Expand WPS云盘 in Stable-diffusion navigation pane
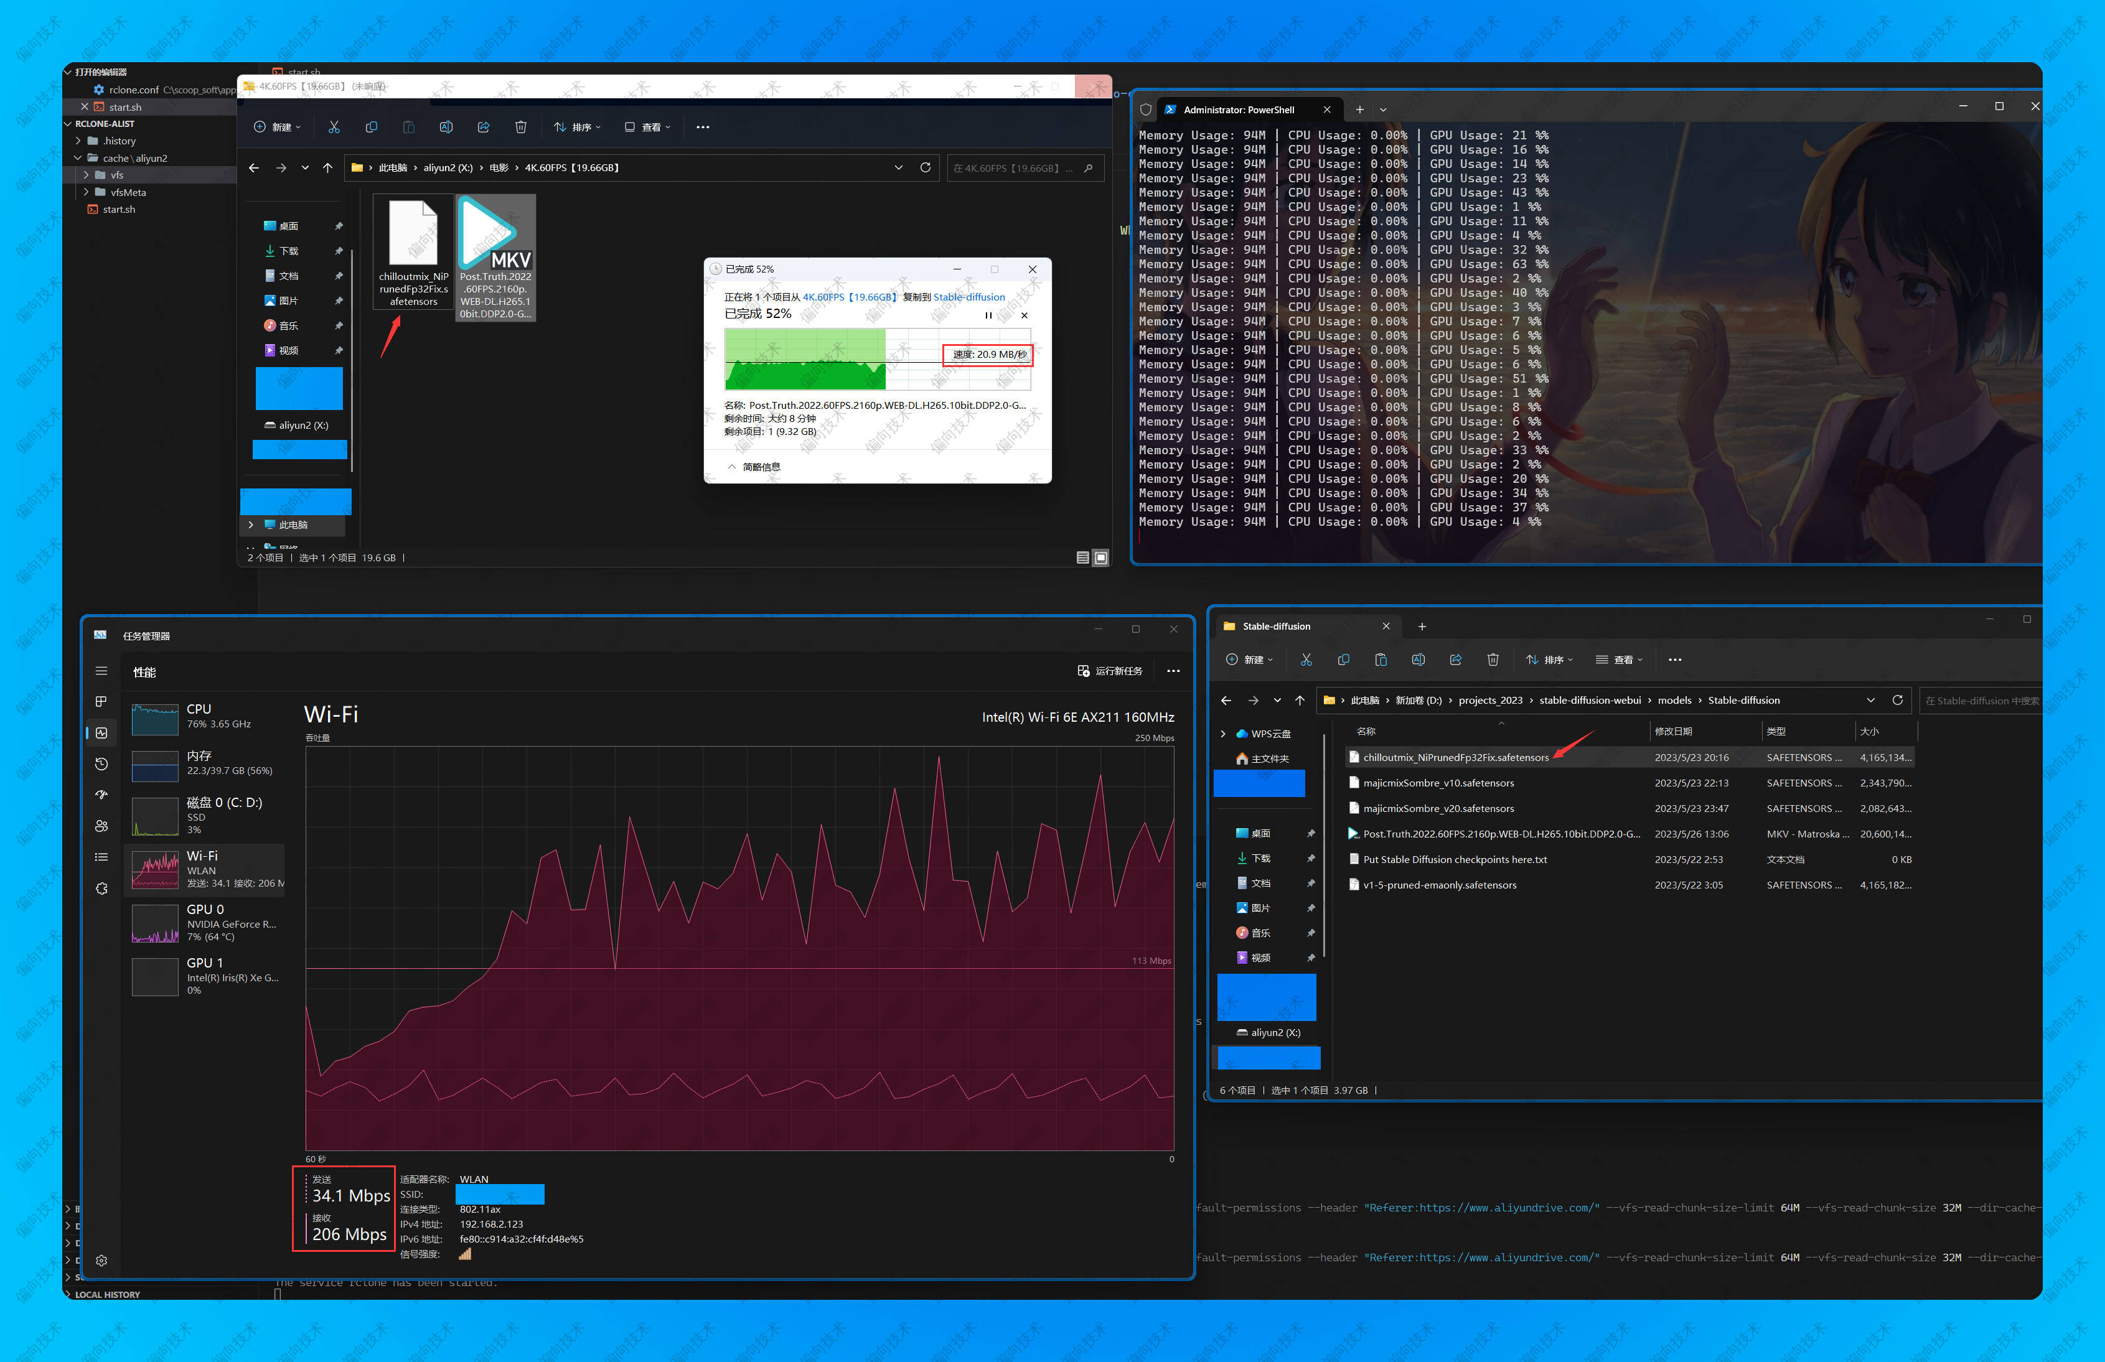This screenshot has height=1362, width=2105. [1223, 733]
